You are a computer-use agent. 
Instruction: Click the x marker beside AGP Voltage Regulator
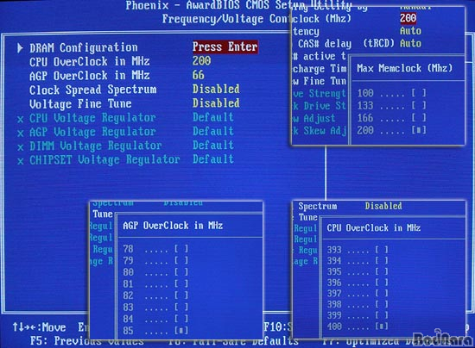(21, 134)
